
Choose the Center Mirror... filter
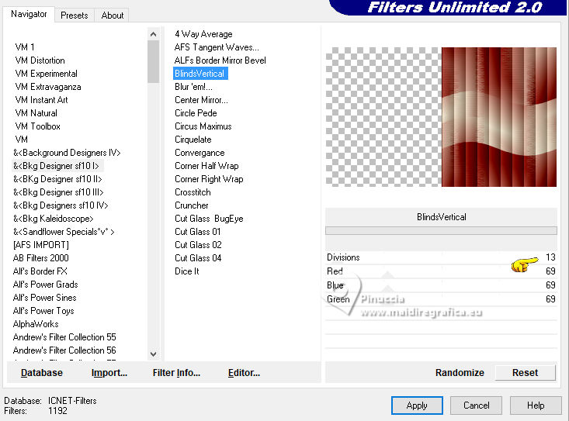[201, 100]
